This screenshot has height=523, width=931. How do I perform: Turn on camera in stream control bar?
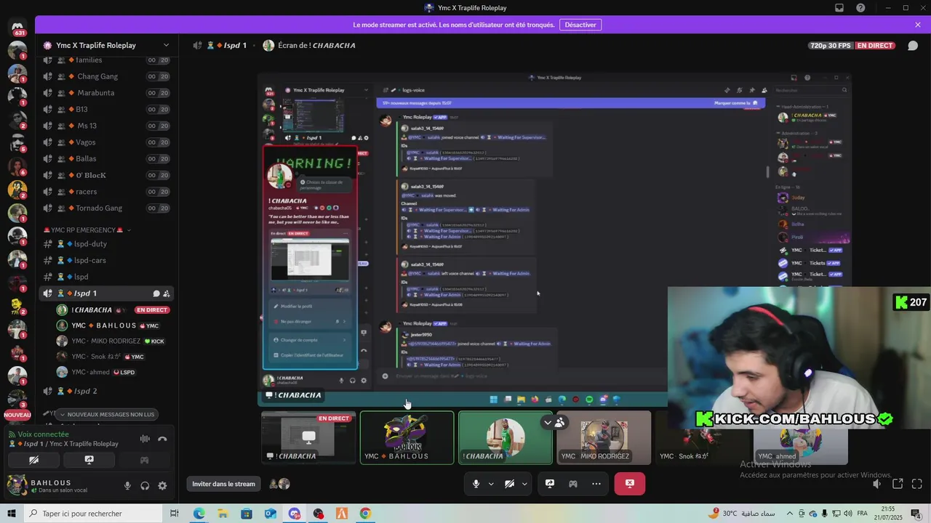click(510, 484)
